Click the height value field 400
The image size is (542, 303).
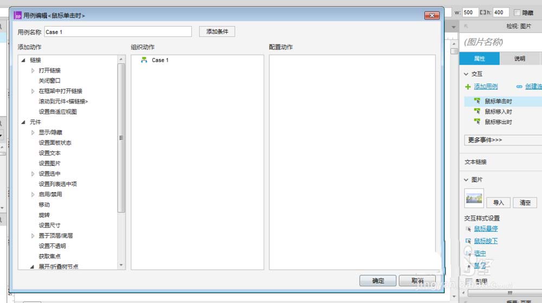point(501,12)
